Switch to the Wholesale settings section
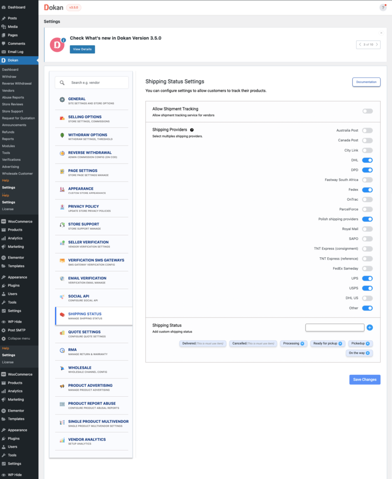The height and width of the screenshot is (479, 392). [92, 370]
